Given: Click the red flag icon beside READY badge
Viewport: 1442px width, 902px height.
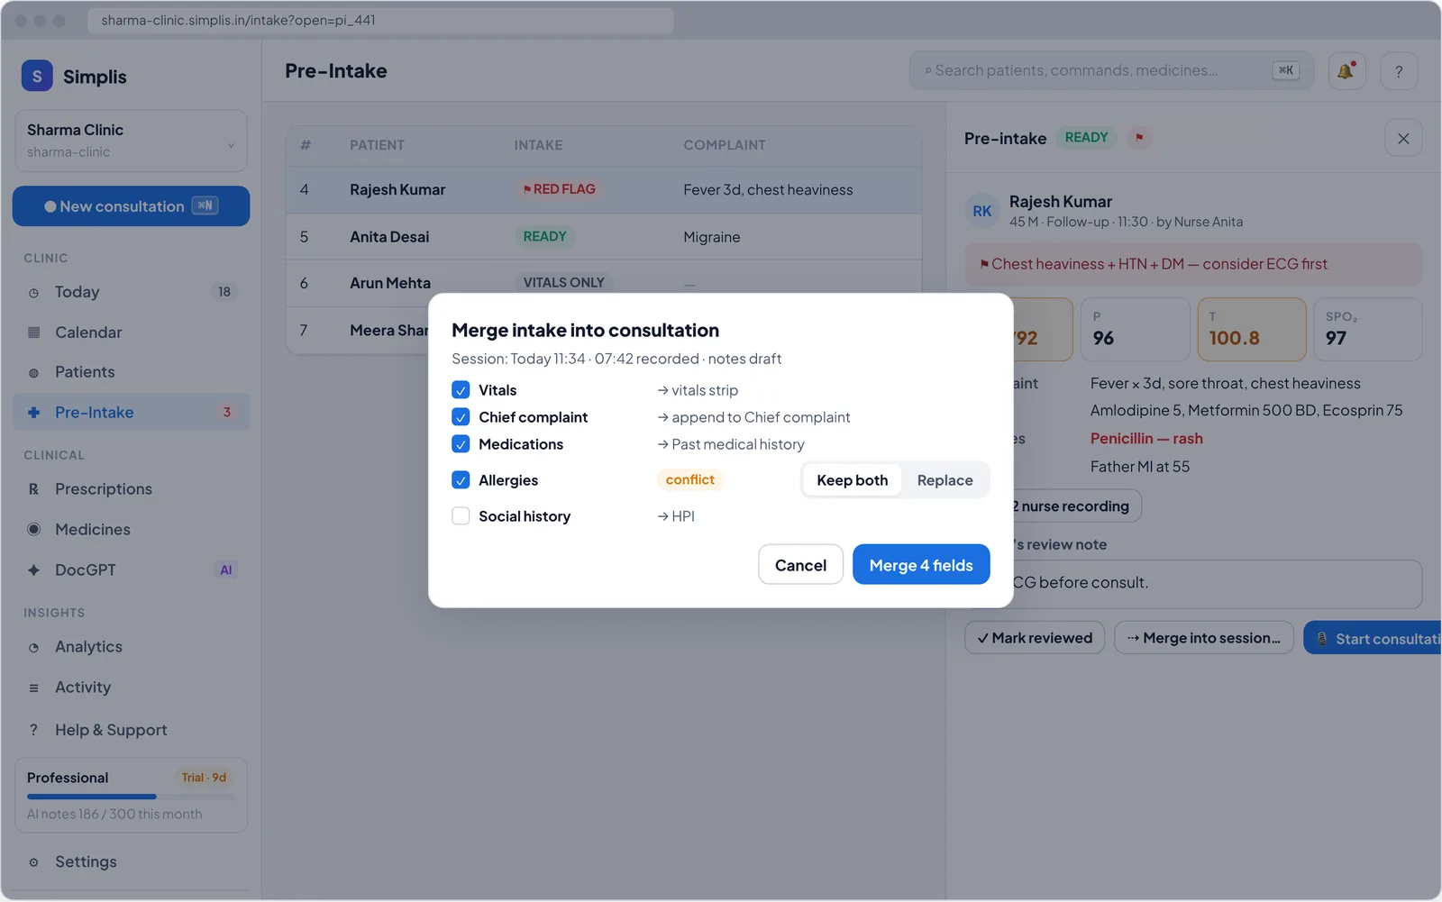Looking at the screenshot, I should pos(1139,138).
